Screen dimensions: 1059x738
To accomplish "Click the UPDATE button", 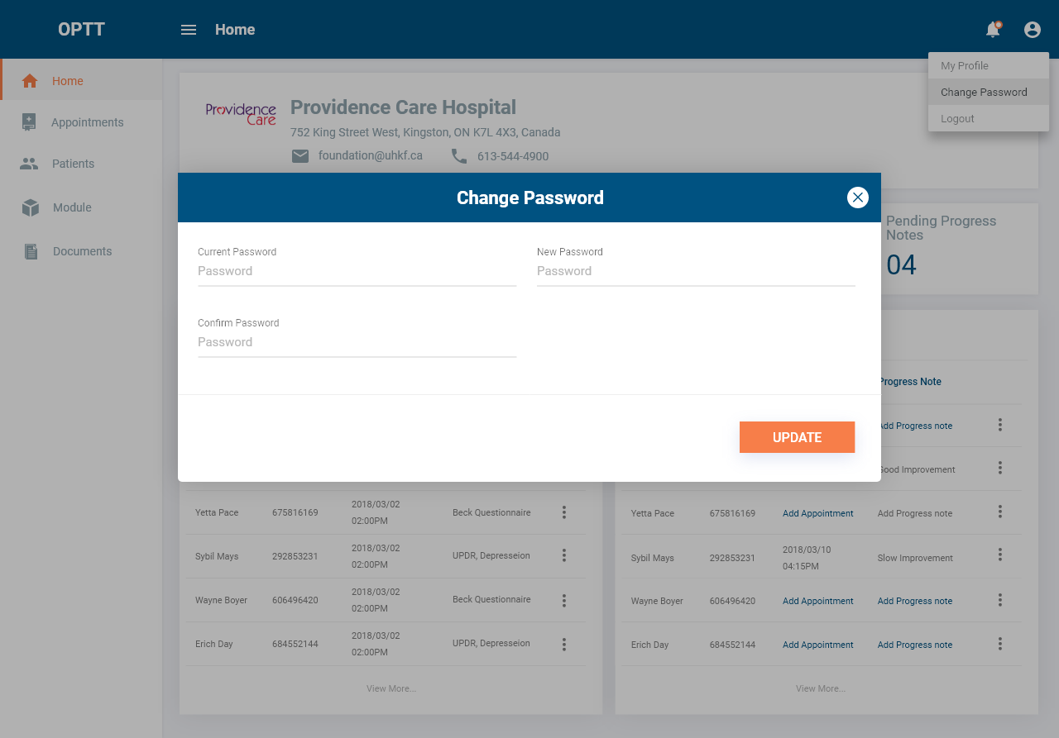I will tap(797, 437).
